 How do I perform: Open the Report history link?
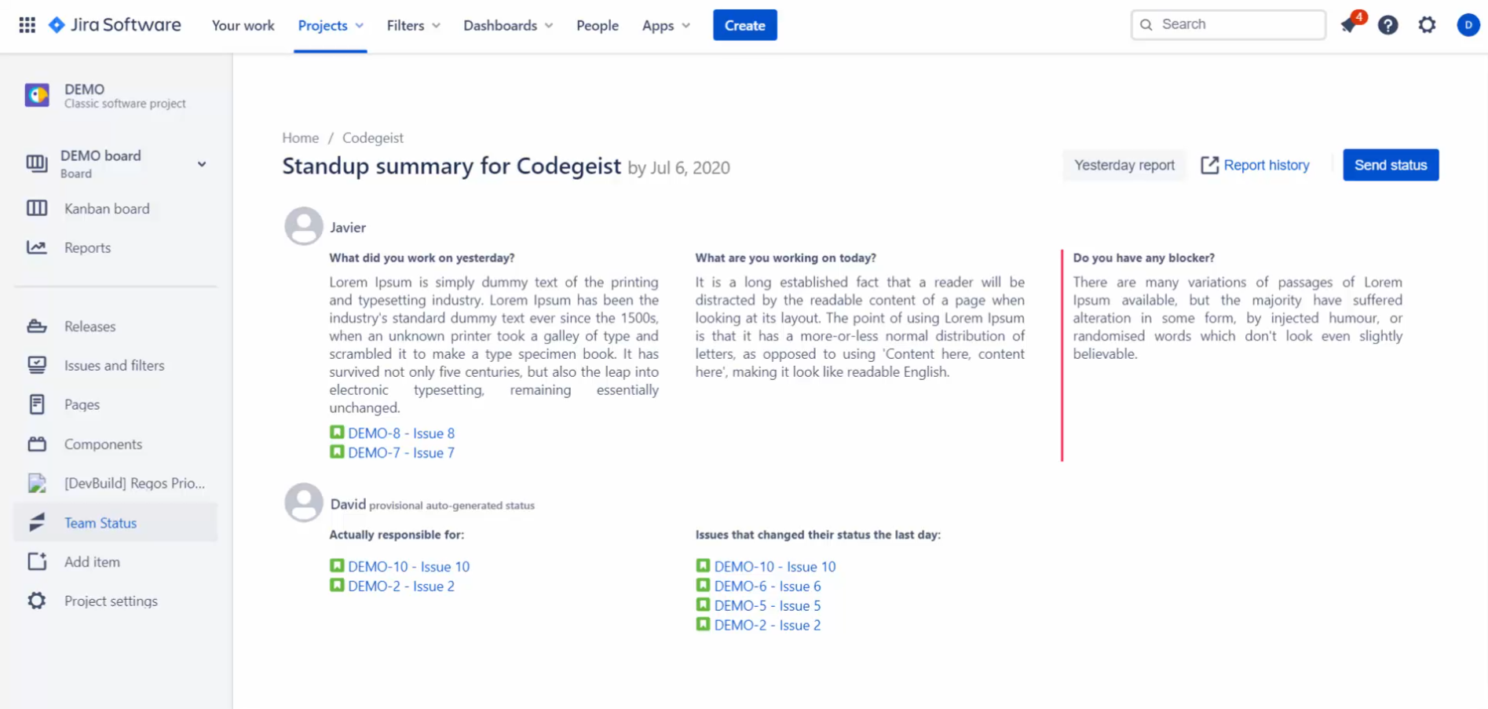(1266, 166)
